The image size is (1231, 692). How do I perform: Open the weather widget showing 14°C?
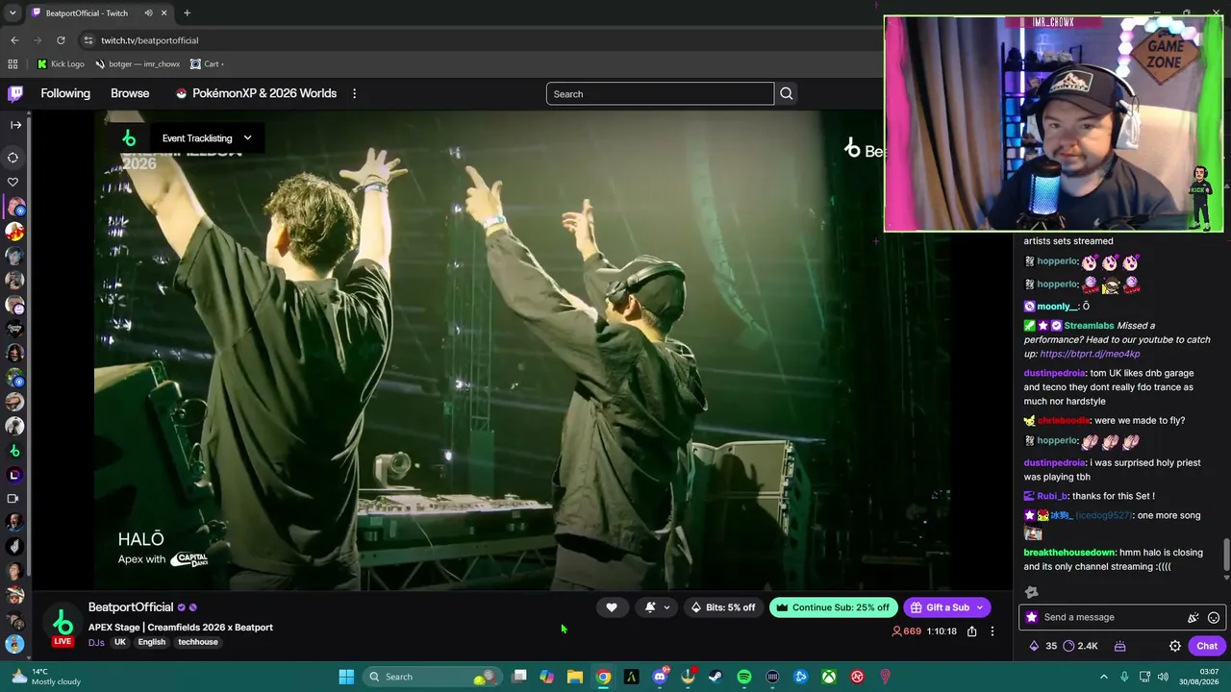46,677
